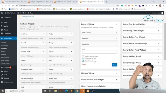This screenshot has height=93, width=166.
Task: Click the New content plus button
Action: (31, 13)
